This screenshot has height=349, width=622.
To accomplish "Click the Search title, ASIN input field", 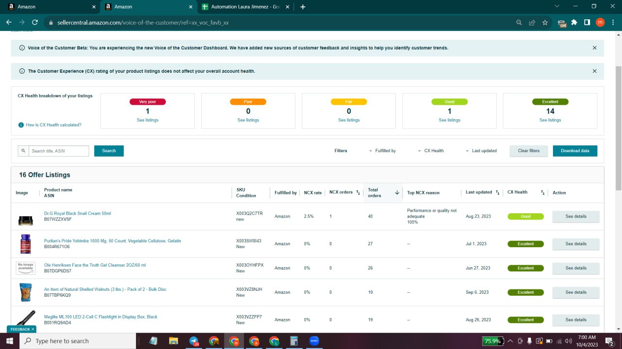I will (59, 151).
